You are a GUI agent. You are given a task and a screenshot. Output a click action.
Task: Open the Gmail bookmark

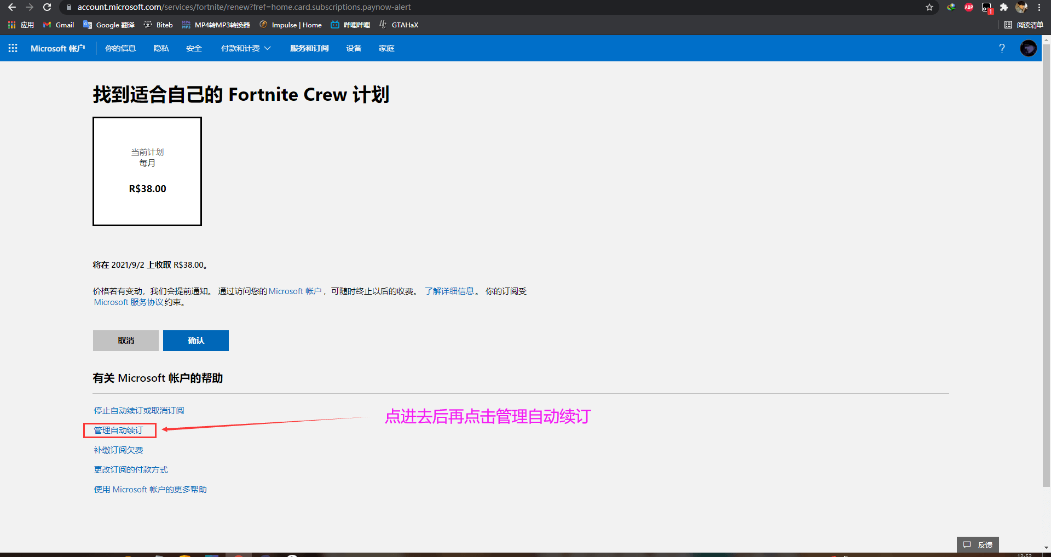tap(59, 25)
